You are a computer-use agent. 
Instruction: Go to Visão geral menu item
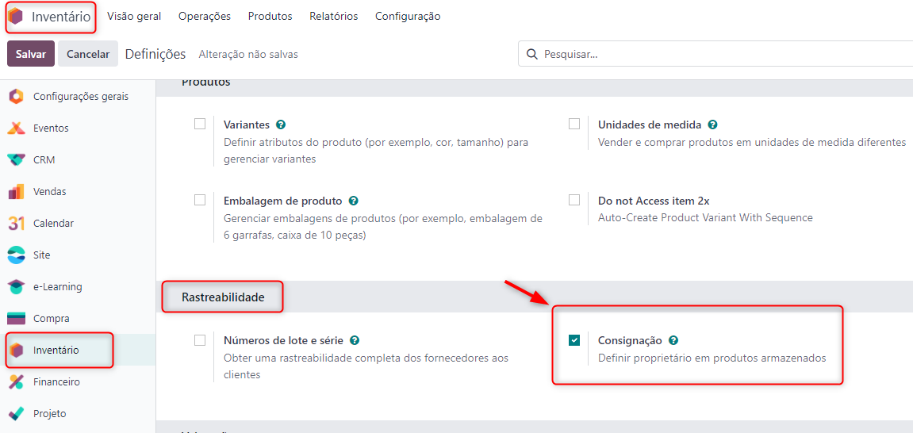(x=134, y=17)
